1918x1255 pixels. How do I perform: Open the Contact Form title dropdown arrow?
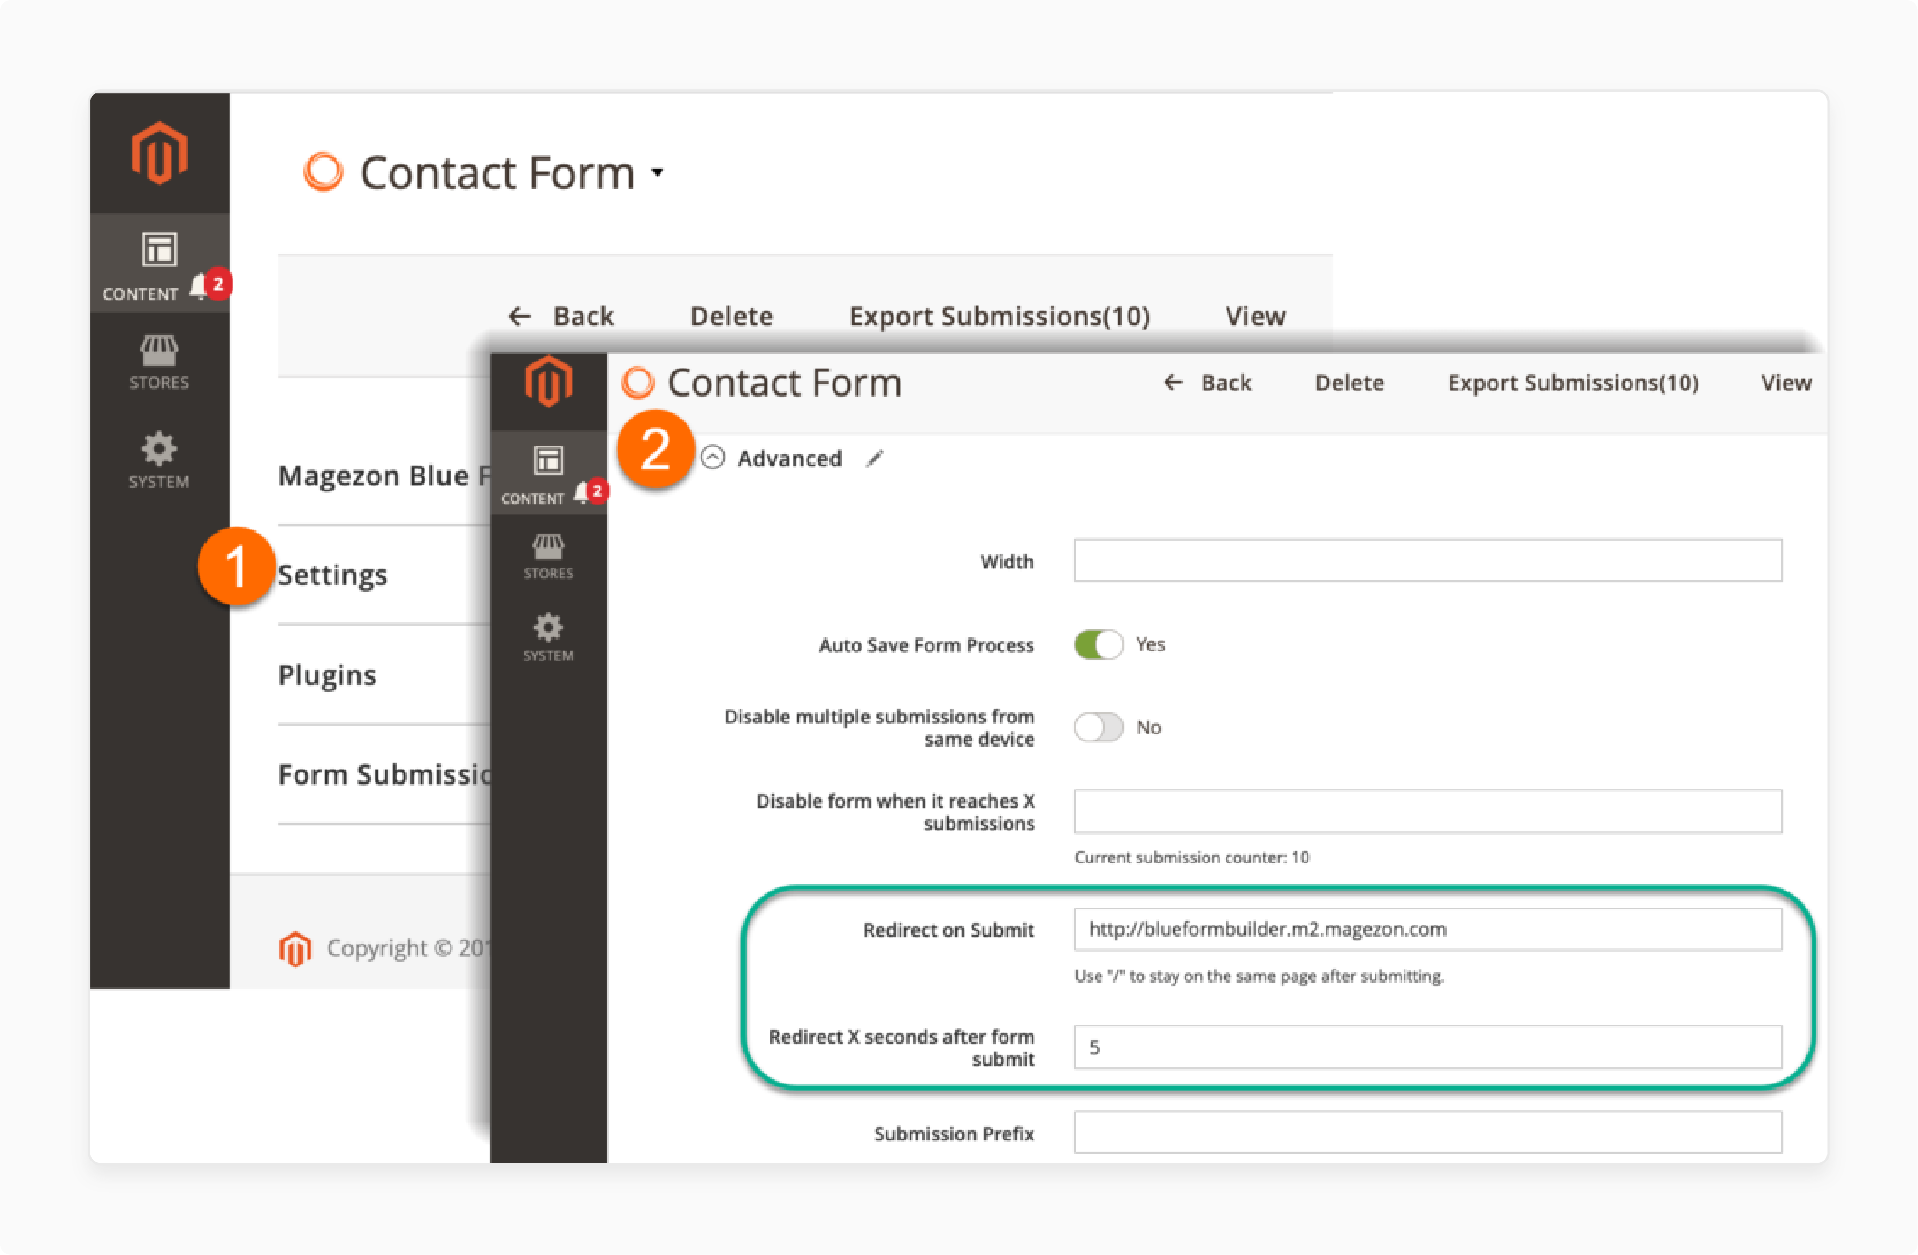658,172
